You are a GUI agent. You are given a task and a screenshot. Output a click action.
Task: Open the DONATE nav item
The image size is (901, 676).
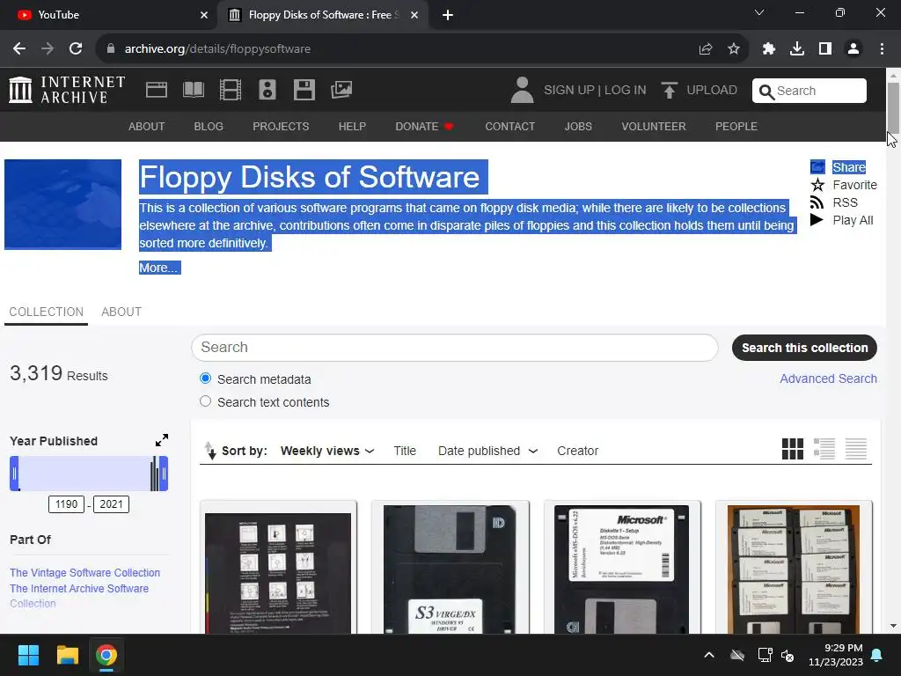point(424,127)
